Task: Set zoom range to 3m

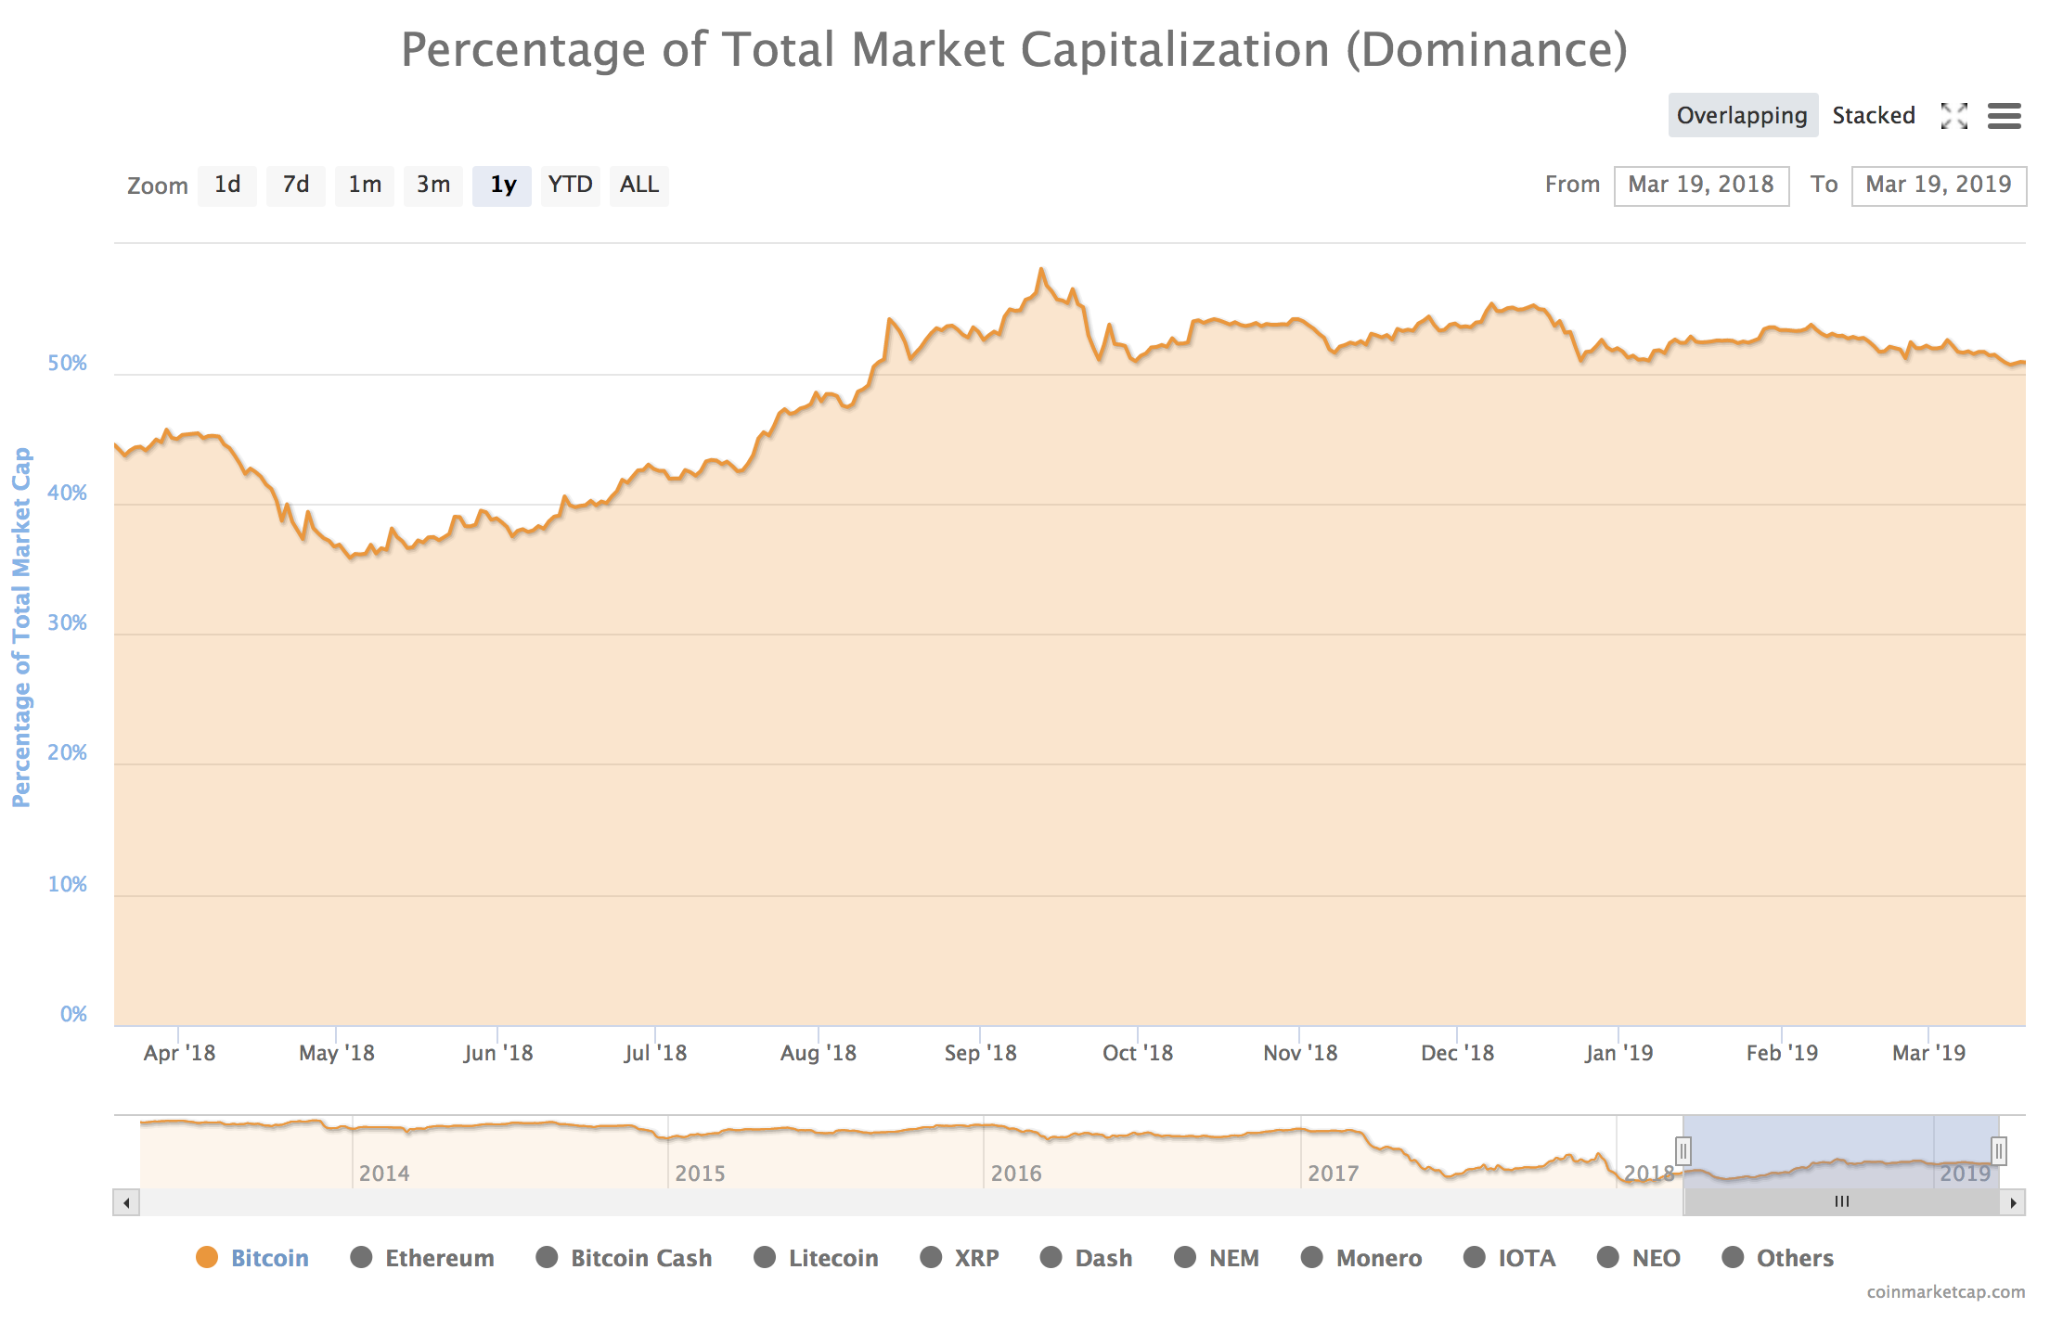Action: pos(433,186)
